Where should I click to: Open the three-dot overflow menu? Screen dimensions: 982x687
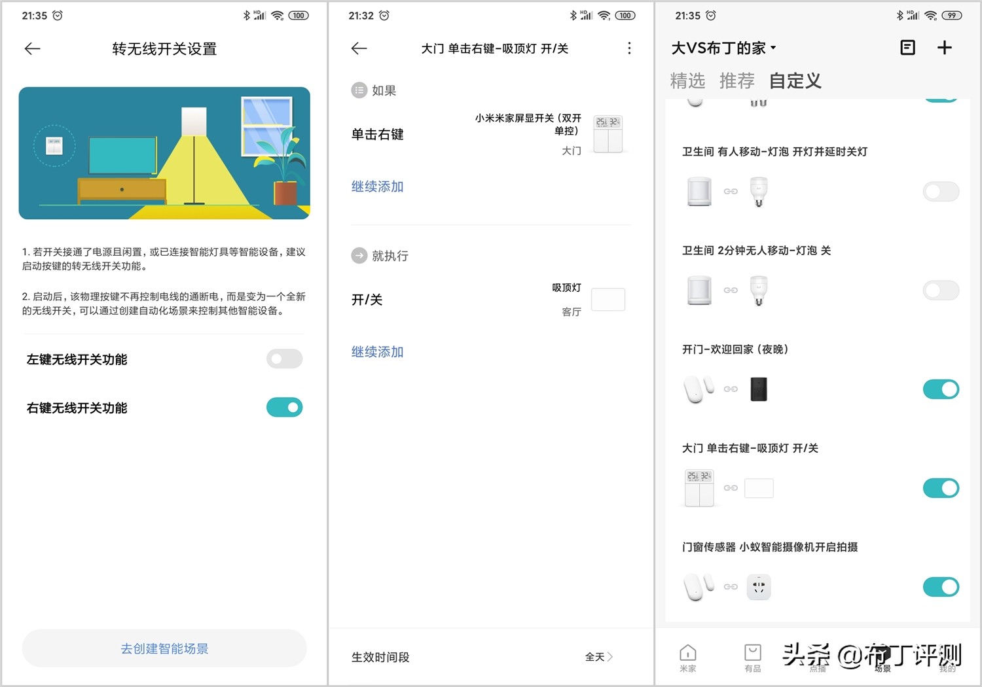point(628,48)
